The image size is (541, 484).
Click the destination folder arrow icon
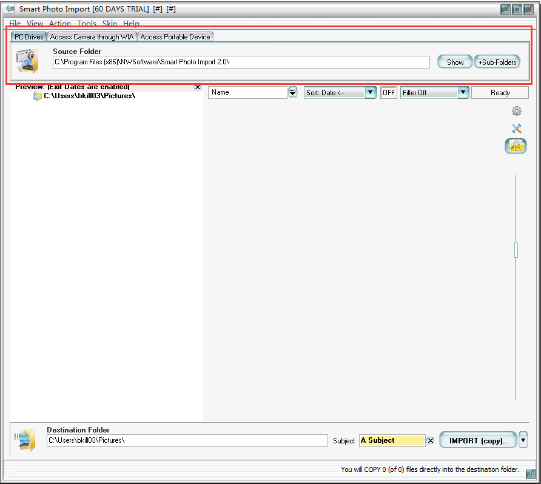tap(25, 440)
